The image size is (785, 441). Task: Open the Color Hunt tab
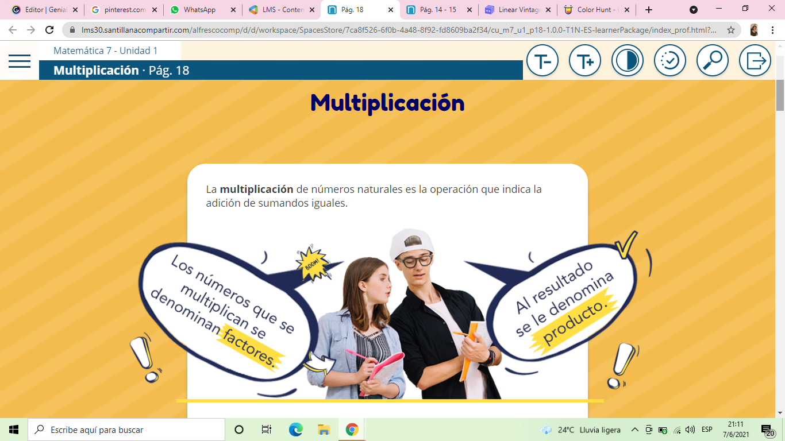point(596,10)
